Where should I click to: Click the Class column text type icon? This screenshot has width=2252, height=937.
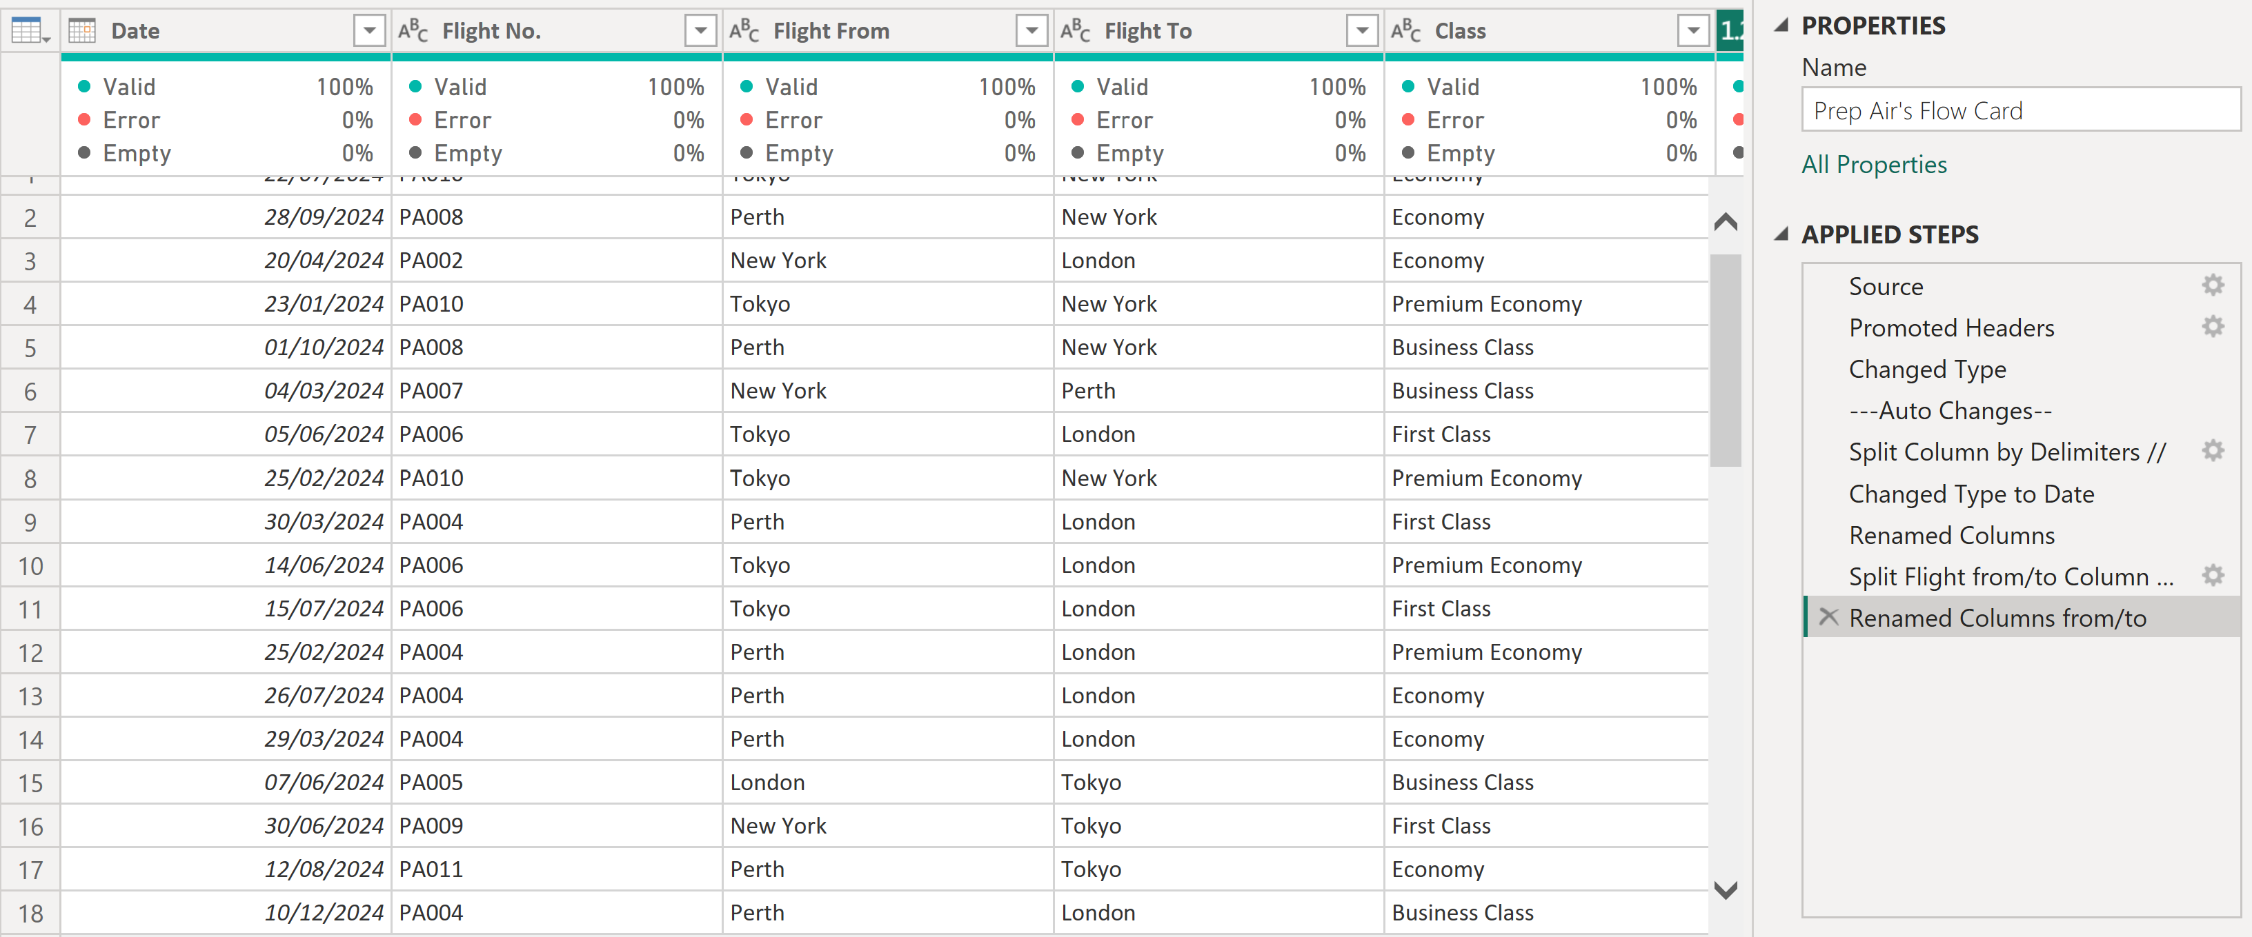(x=1405, y=32)
